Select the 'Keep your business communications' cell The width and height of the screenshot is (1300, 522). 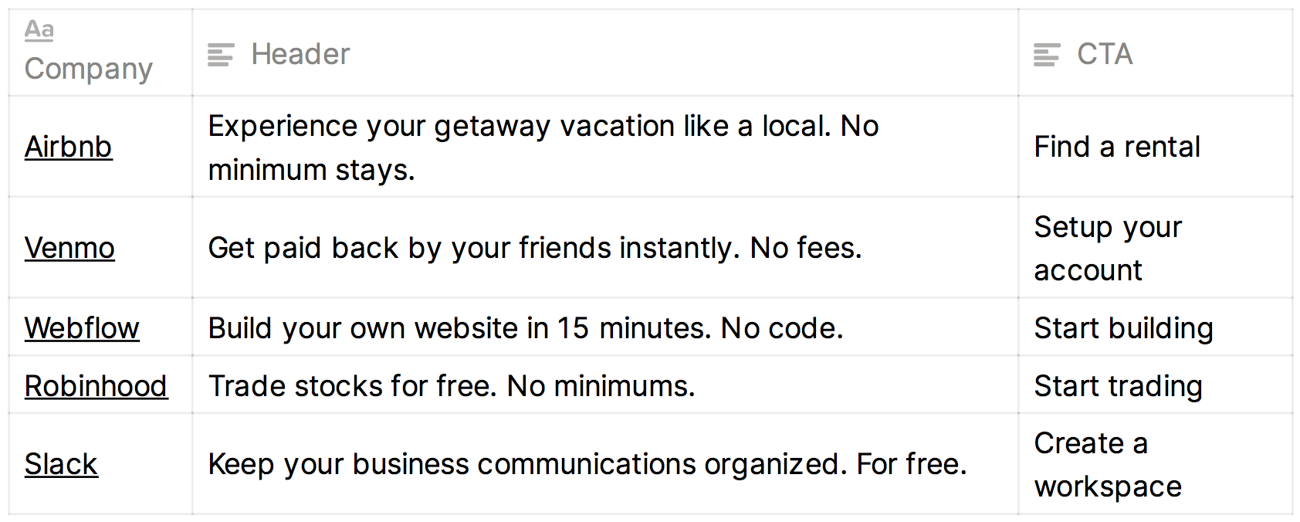click(x=605, y=464)
